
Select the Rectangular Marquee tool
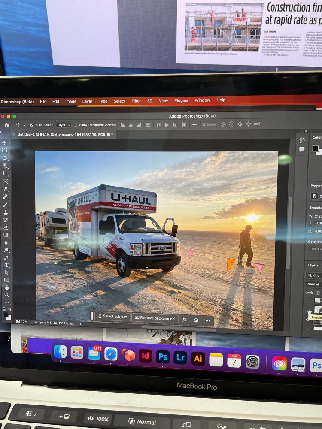pyautogui.click(x=5, y=150)
